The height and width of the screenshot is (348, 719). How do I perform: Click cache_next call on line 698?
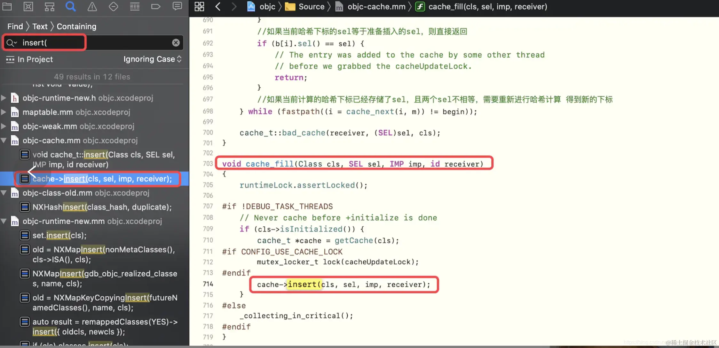(370, 111)
